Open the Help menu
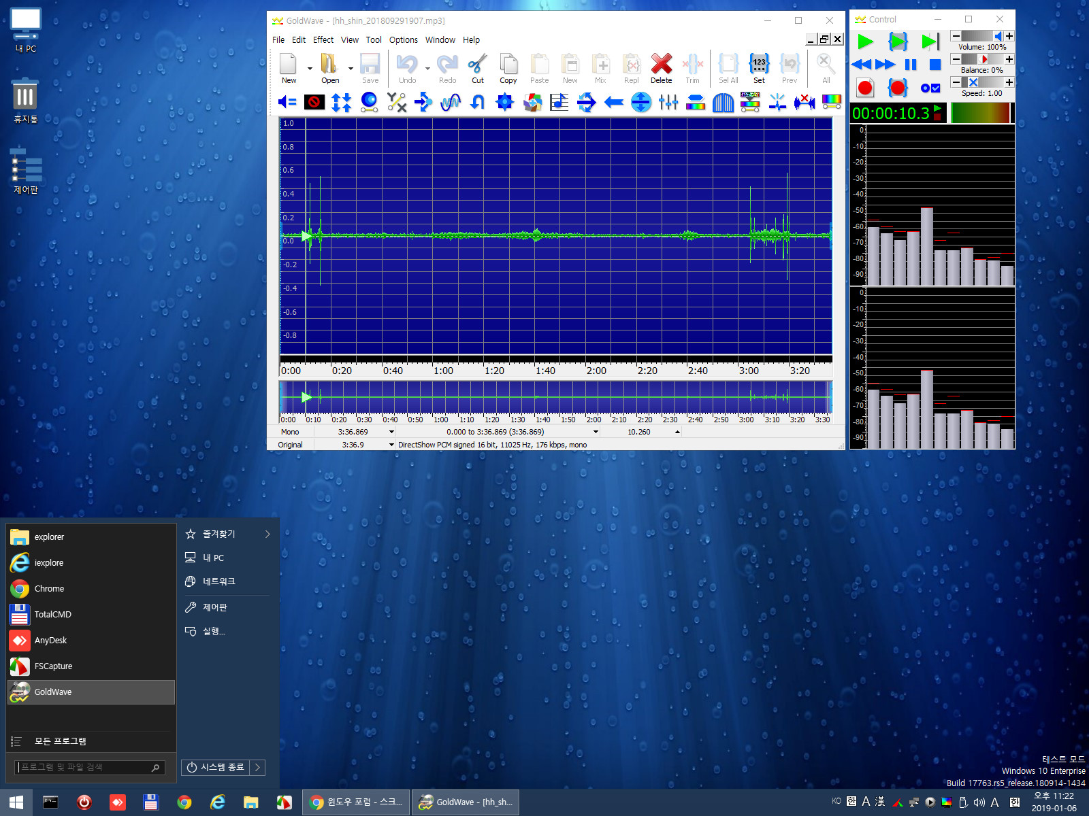The width and height of the screenshot is (1089, 816). [471, 39]
